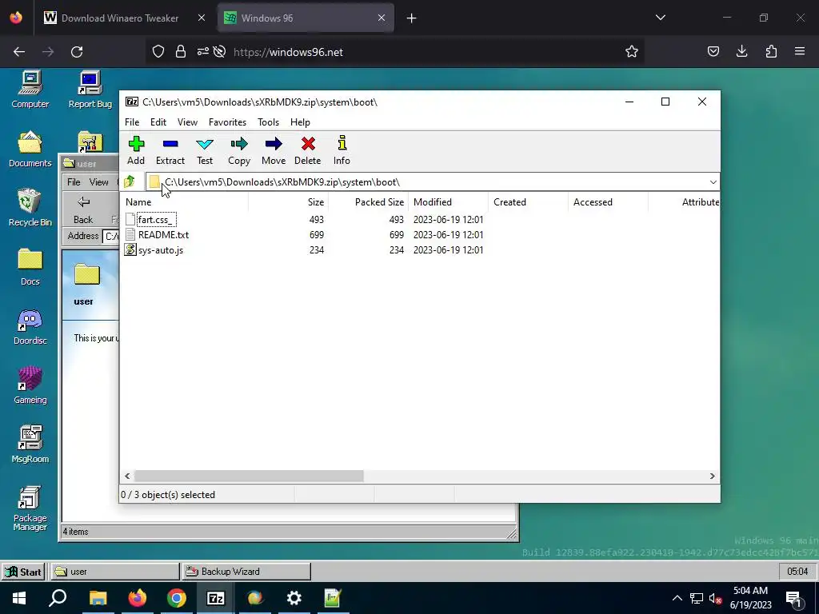Bookmark this page with the star icon
This screenshot has width=819, height=614.
click(632, 52)
